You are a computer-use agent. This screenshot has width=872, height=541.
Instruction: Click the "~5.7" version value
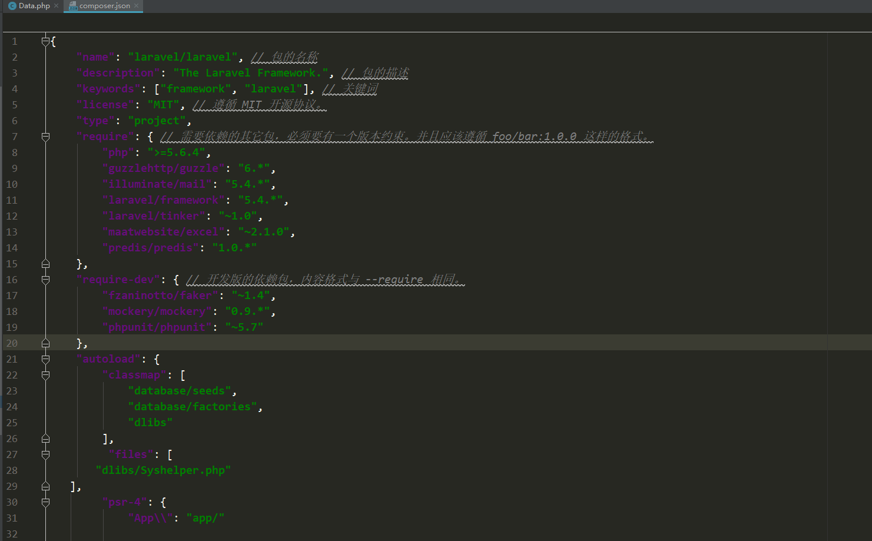244,327
